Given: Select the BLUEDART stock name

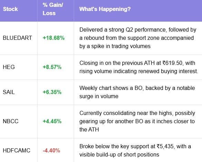Looking at the screenshot, I should [17, 38].
